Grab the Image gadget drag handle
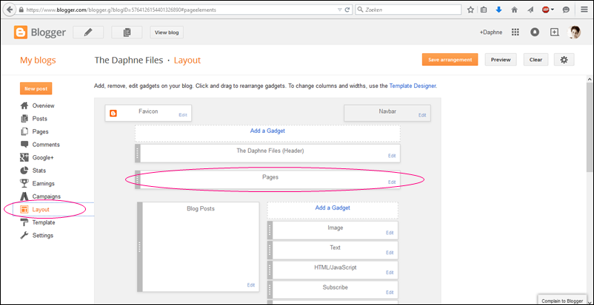This screenshot has width=594, height=305. (x=270, y=230)
